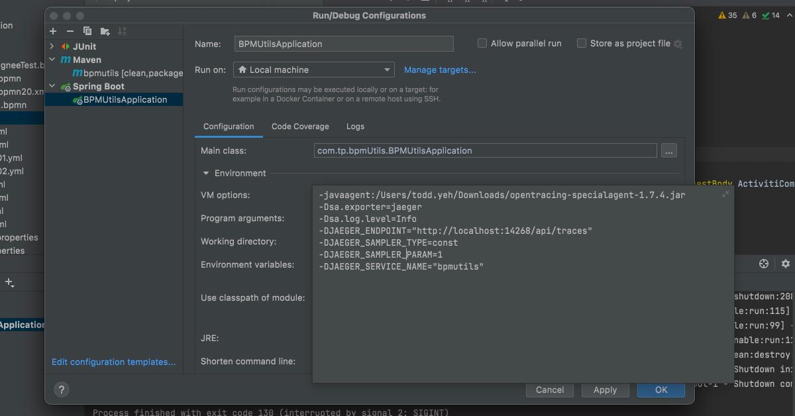Viewport: 795px width, 416px height.
Task: Enable Allow parallel run checkbox
Action: [482, 44]
